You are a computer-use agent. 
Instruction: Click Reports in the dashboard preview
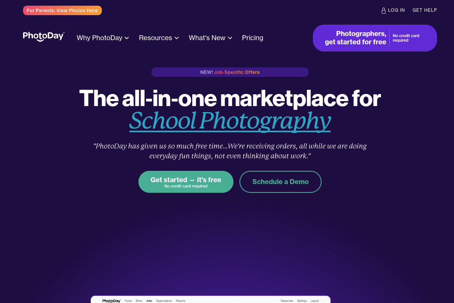click(180, 301)
